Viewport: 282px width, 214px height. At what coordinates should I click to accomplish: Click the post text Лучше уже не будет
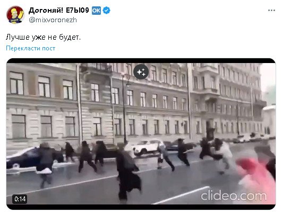coord(43,38)
